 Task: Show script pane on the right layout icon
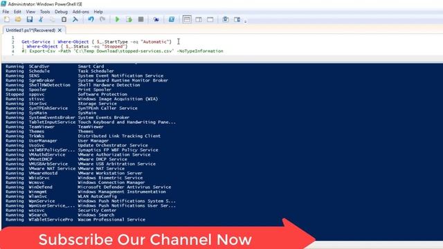click(199, 19)
